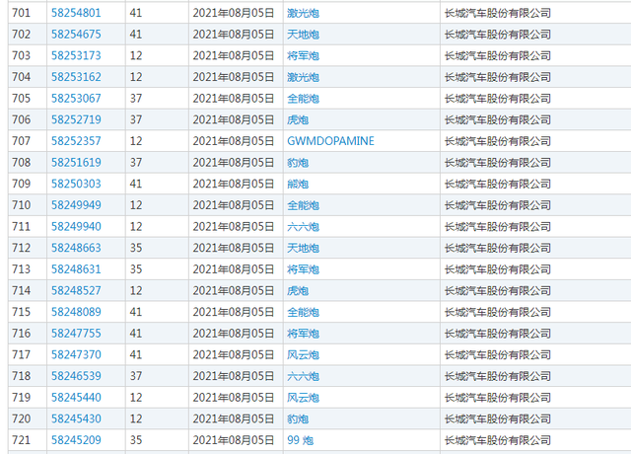Open trademark 熊炮 in row 709
Viewport: 631px width, 454px height.
coord(298,184)
